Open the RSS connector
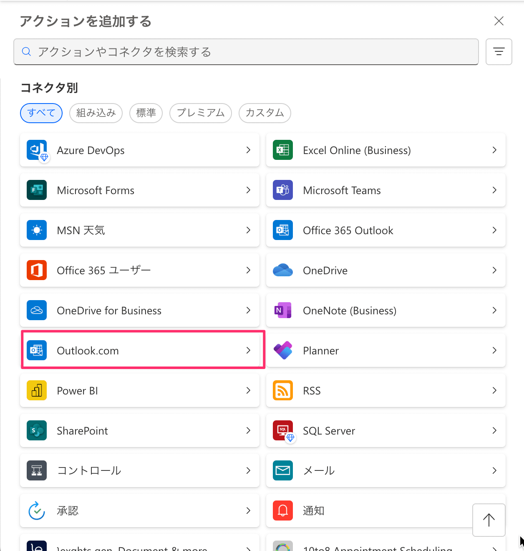The height and width of the screenshot is (551, 524). coord(386,391)
